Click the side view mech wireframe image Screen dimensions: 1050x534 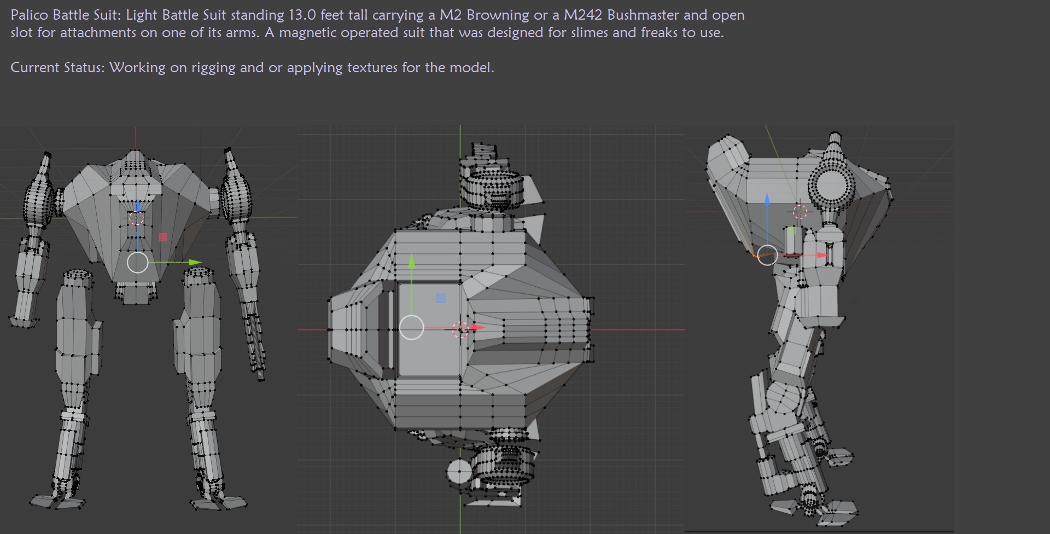click(x=819, y=328)
